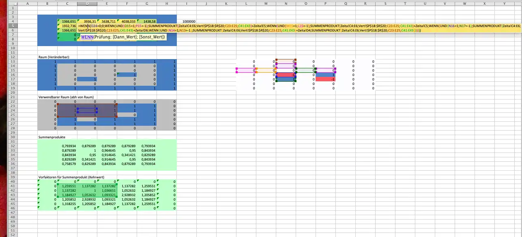Viewport: 522px width, 237px height.
Task: Click cell C45 with value 1,318255
Action: (67, 204)
